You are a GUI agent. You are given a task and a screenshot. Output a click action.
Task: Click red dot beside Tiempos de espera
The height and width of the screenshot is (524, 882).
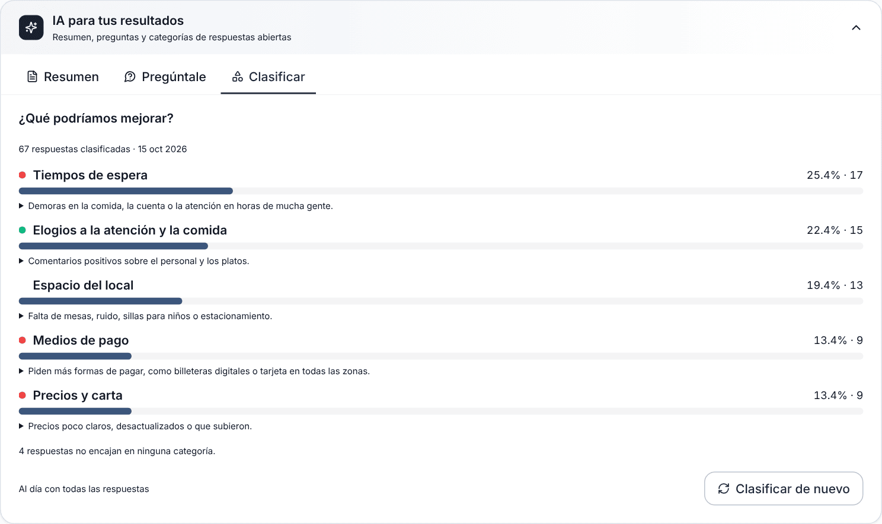[23, 175]
